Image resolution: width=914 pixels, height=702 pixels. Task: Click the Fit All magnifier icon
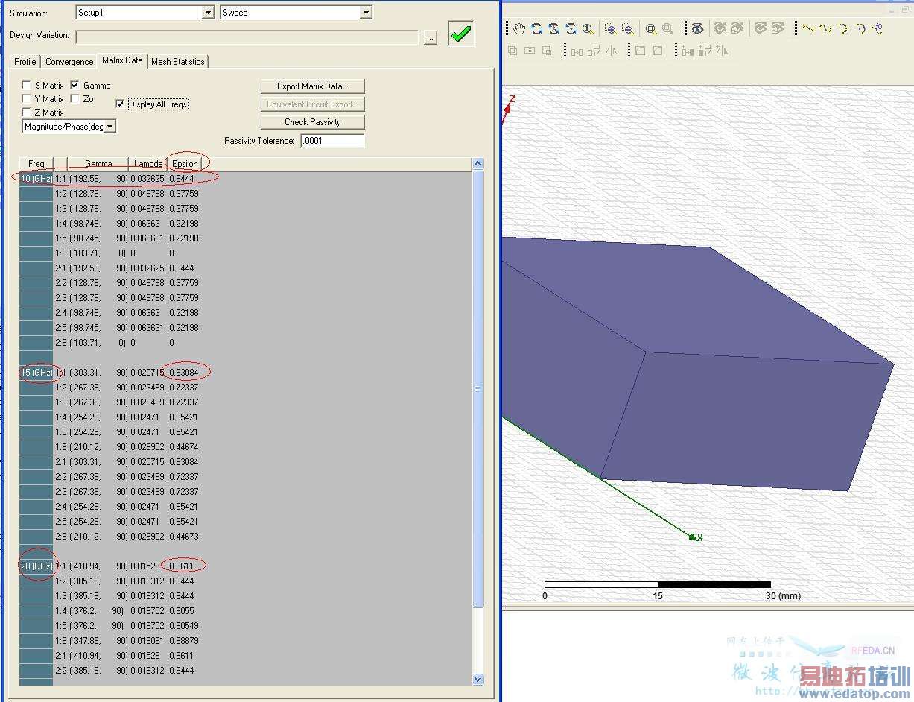tap(651, 28)
